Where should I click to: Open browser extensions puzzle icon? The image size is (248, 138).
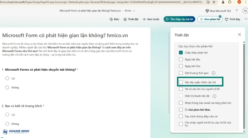pos(230,2)
